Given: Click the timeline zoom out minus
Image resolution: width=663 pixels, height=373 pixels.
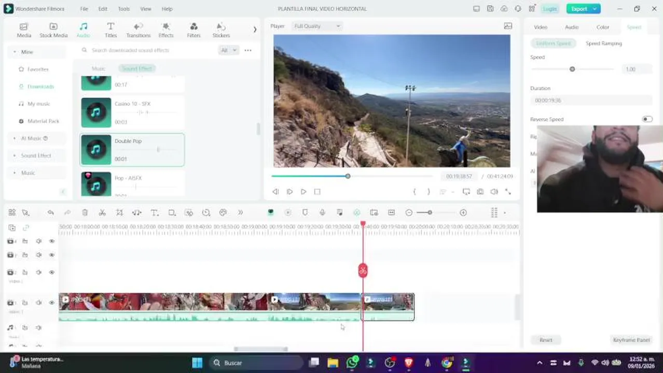Looking at the screenshot, I should coord(409,212).
